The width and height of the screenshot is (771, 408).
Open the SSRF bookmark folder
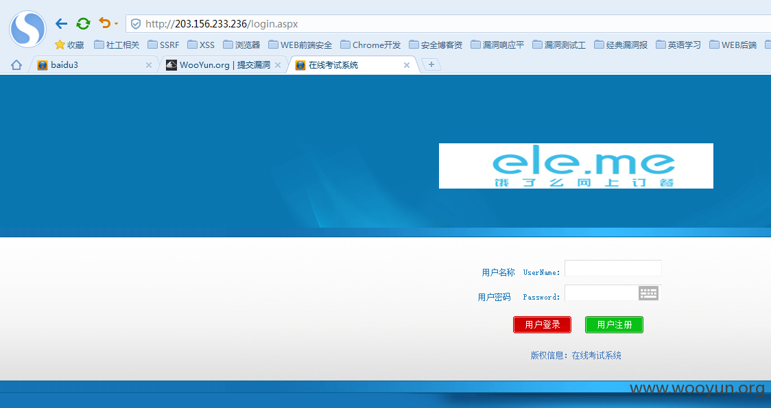pyautogui.click(x=163, y=45)
